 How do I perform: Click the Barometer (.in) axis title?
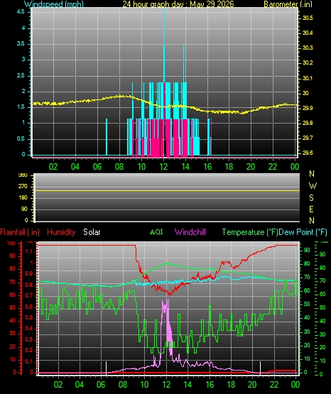tap(288, 4)
